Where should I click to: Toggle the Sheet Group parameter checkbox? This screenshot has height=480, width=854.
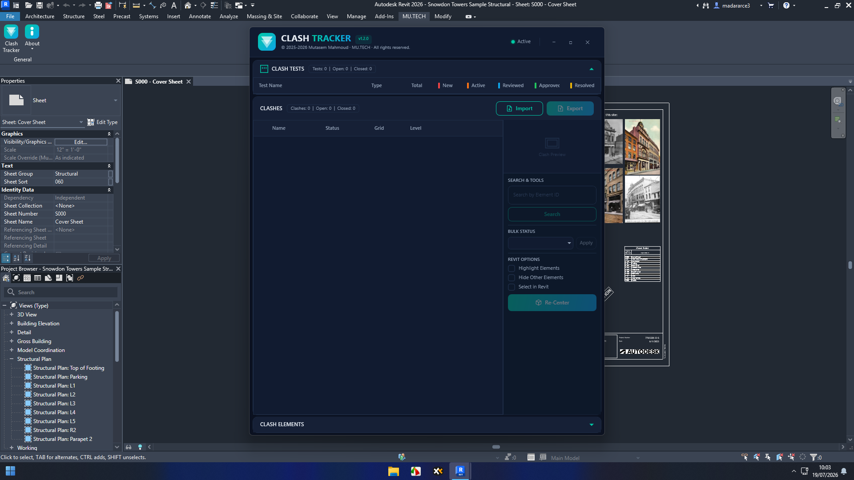(x=111, y=174)
